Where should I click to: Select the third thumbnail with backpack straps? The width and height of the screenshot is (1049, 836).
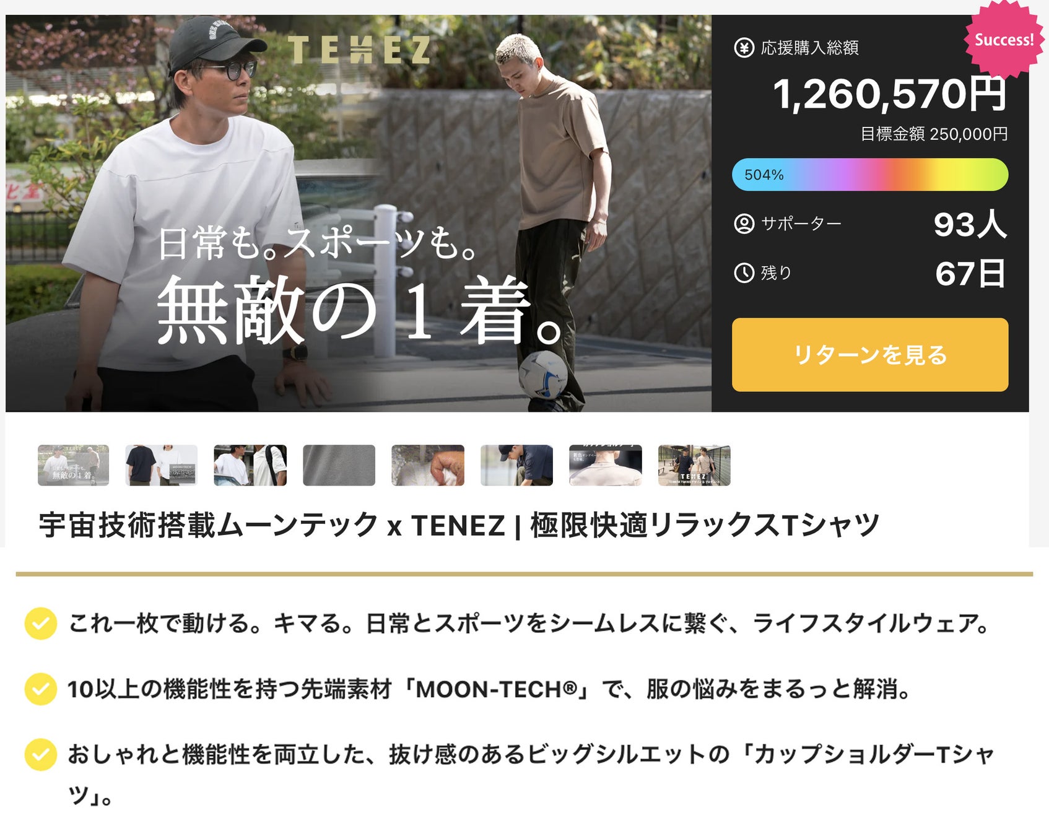[250, 465]
